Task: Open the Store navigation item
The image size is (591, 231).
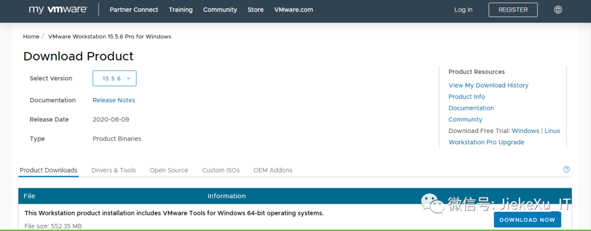Action: 256,10
